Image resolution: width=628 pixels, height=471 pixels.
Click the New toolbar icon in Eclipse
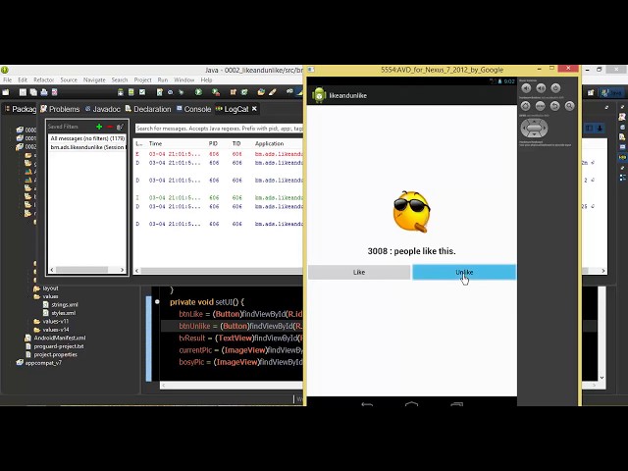(x=6, y=92)
